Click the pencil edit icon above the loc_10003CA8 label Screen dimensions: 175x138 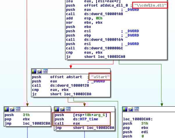click(131, 109)
